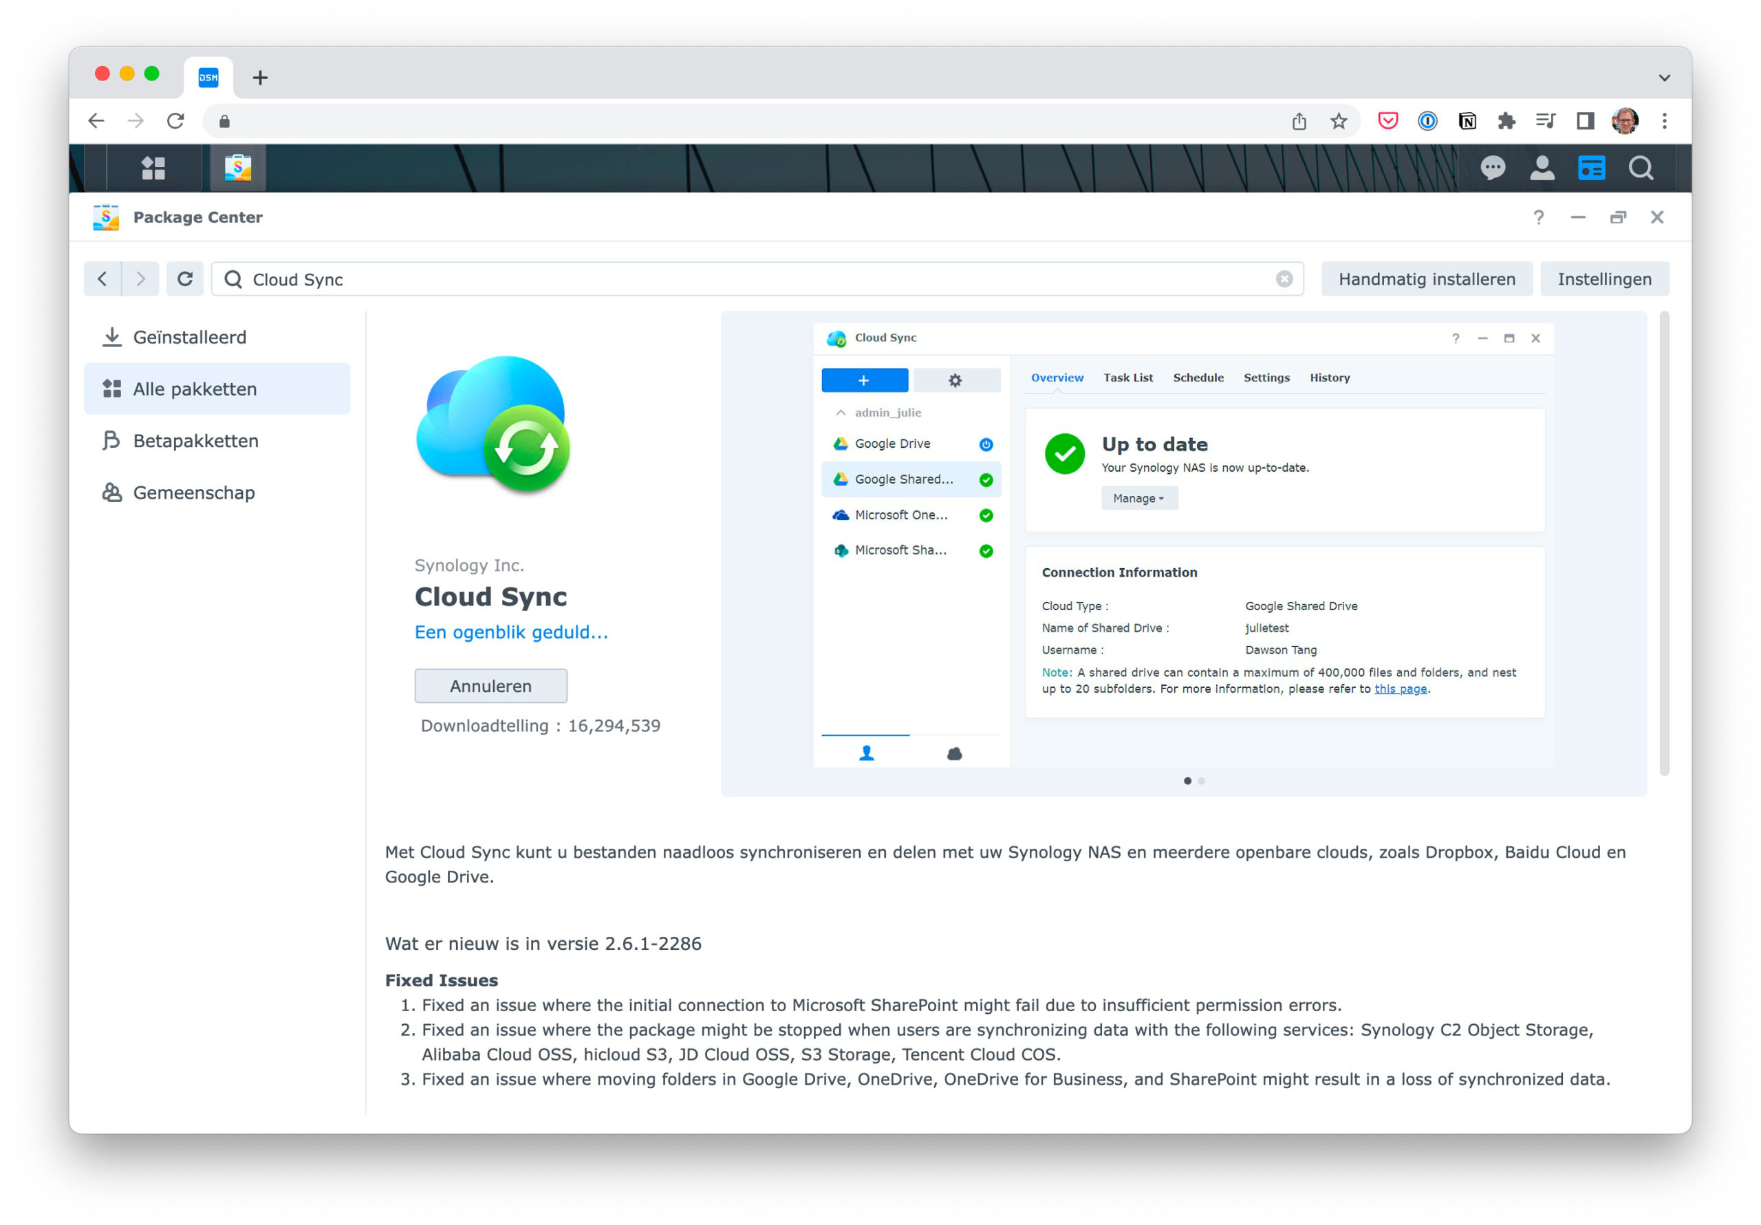
Task: Select Geïnstalleerd in the sidebar
Action: [x=217, y=338]
